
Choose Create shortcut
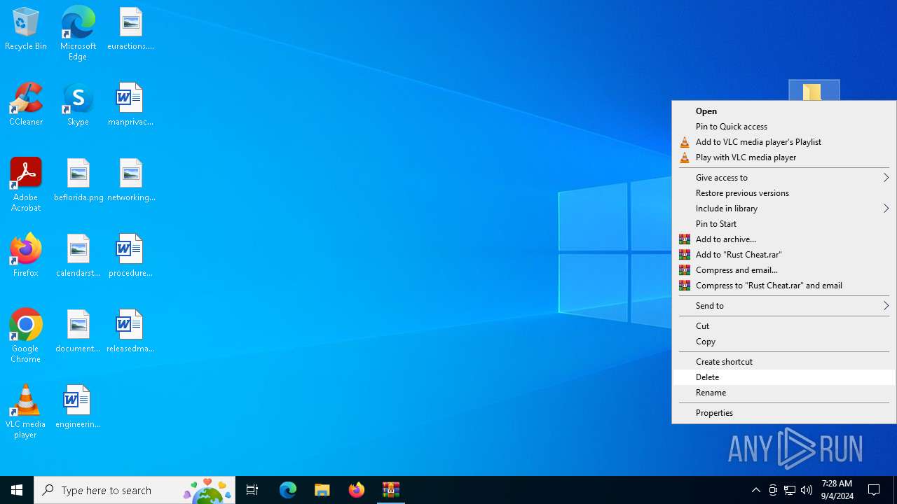click(x=784, y=362)
